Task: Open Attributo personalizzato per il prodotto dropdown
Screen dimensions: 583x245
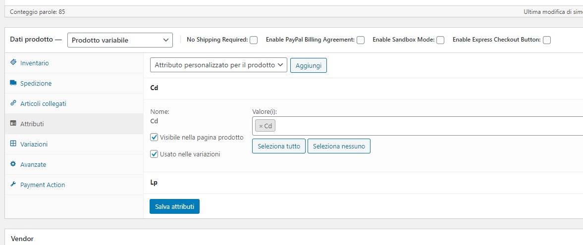Action: (x=218, y=65)
